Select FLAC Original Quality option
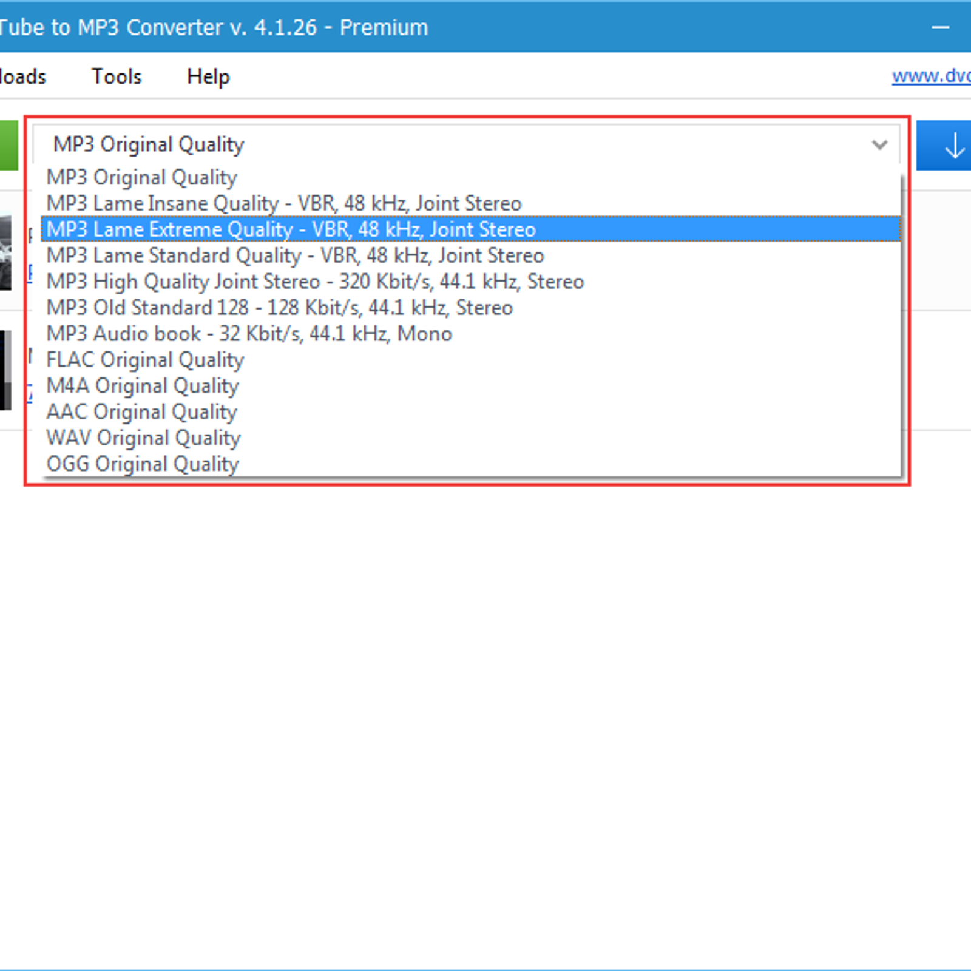This screenshot has height=971, width=971. tap(470, 360)
